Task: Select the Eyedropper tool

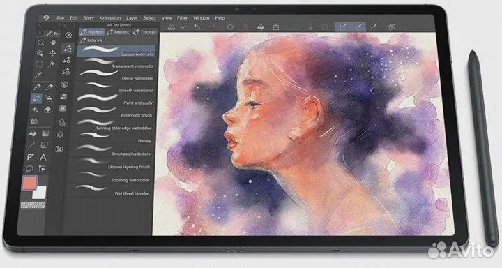Action: (38, 75)
